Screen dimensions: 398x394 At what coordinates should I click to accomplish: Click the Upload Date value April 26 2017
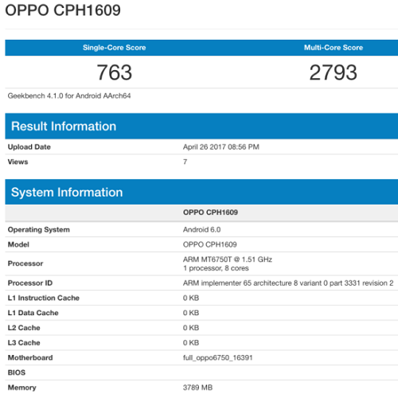221,146
